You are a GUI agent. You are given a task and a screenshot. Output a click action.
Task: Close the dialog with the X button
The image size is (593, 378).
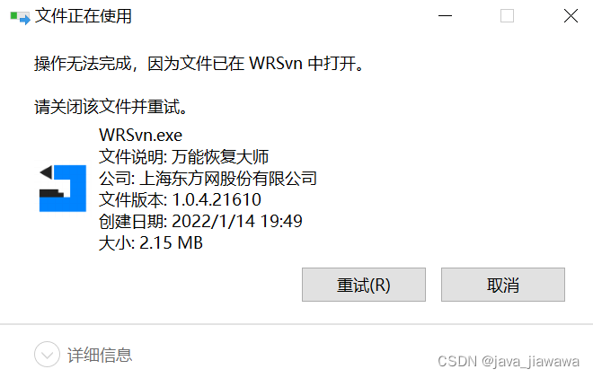coord(571,16)
